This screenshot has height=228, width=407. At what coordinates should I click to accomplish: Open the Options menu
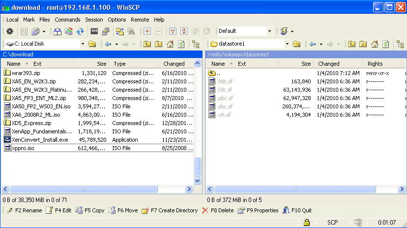click(x=117, y=20)
